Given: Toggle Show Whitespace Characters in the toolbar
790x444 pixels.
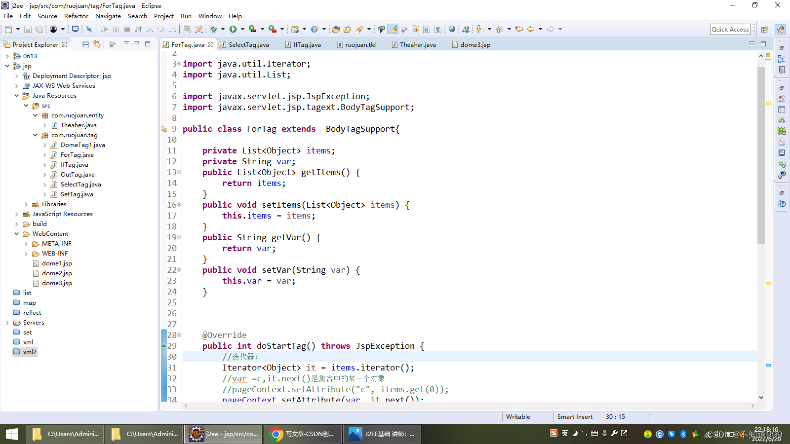Looking at the screenshot, I should (438, 29).
